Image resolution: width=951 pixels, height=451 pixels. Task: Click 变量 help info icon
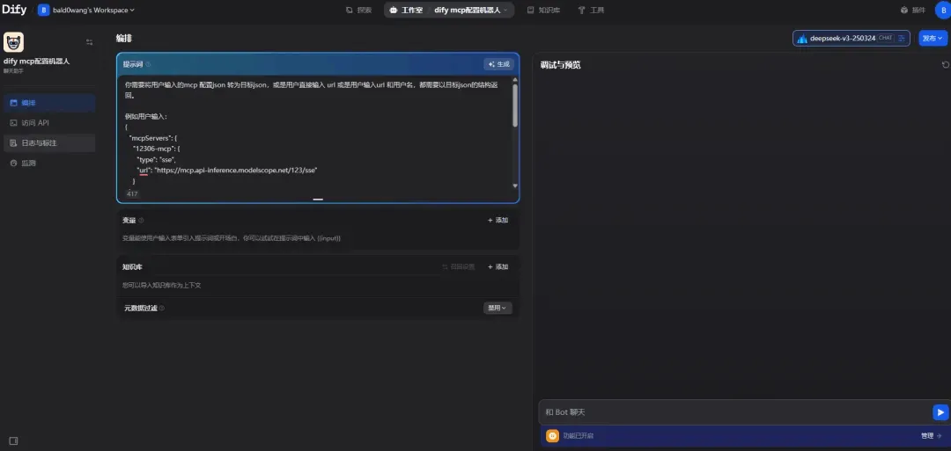[x=141, y=221]
